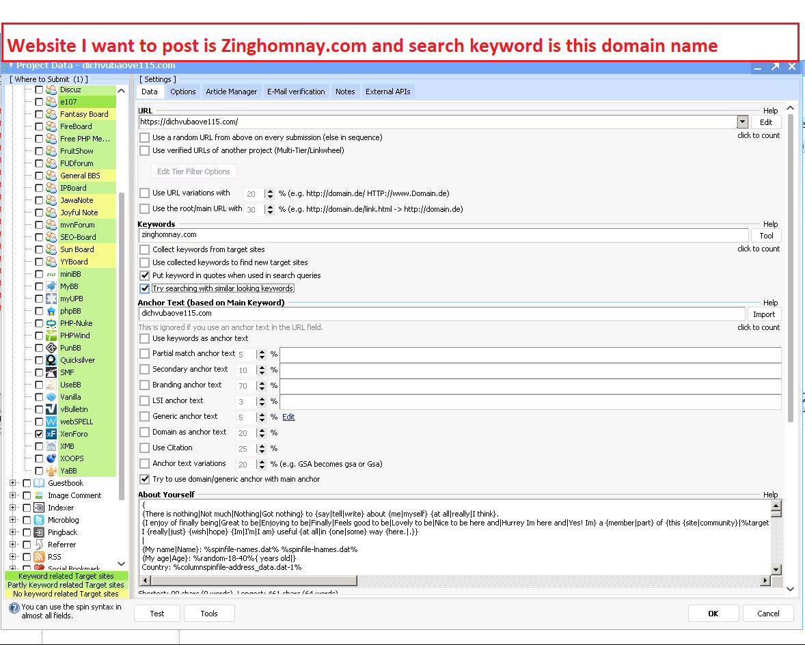The height and width of the screenshot is (645, 805).
Task: Click the engine list vertical scrollbar
Action: coord(122,345)
